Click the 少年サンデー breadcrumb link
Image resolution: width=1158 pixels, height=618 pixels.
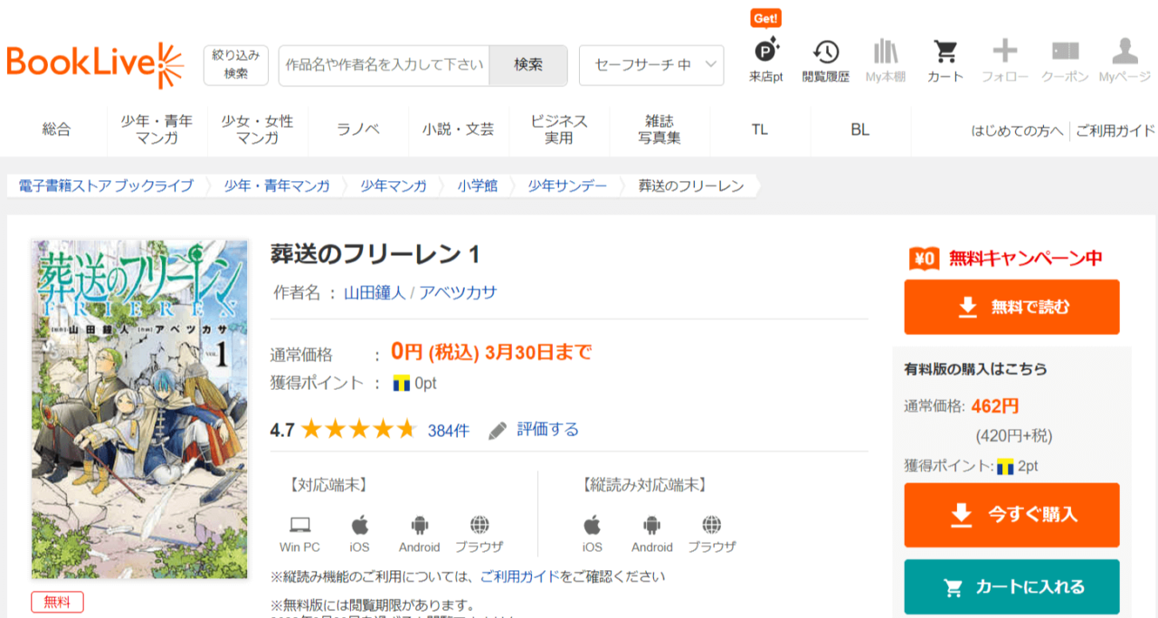[x=565, y=186]
